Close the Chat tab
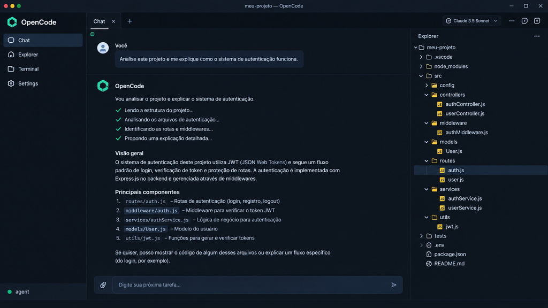The width and height of the screenshot is (548, 308). 113,21
